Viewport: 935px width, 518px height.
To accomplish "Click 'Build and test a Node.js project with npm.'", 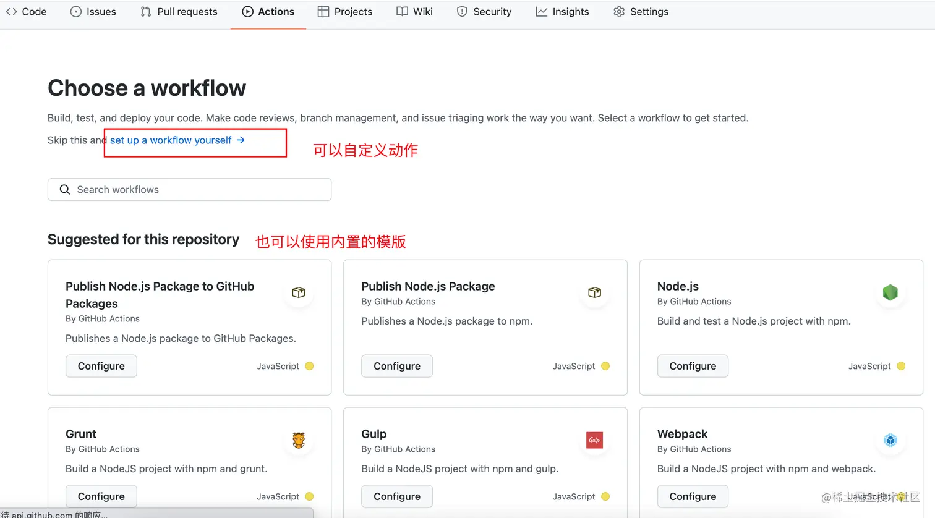I will [x=754, y=321].
